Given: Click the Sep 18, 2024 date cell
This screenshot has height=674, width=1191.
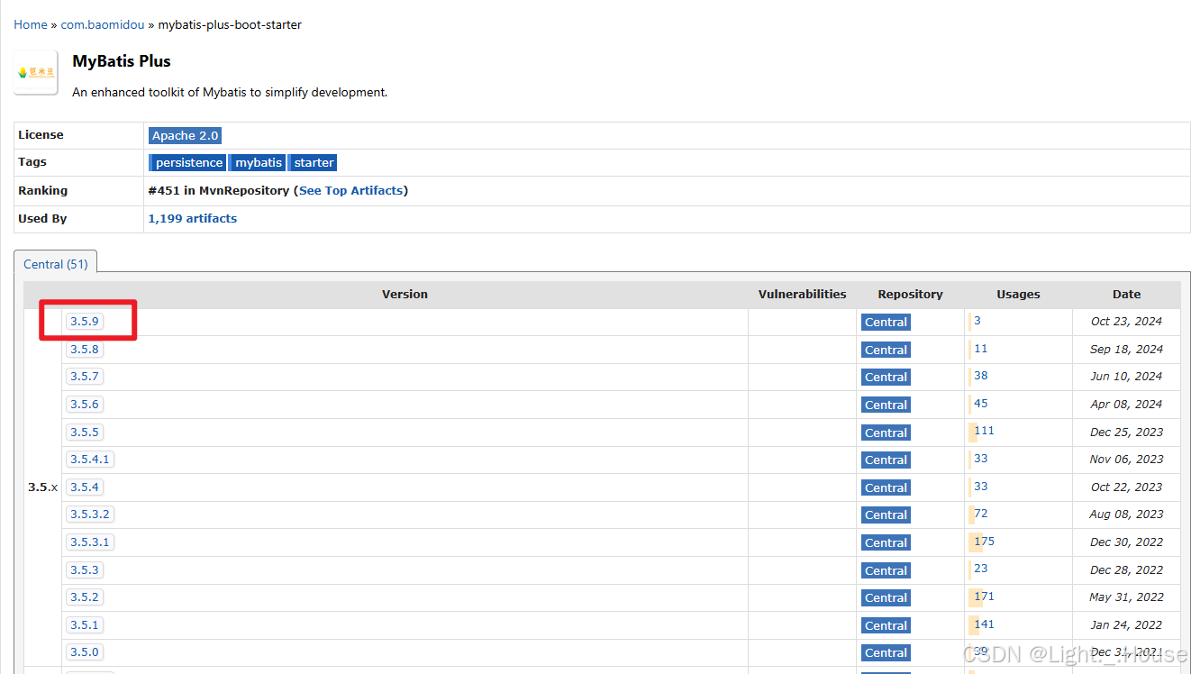Looking at the screenshot, I should 1126,350.
